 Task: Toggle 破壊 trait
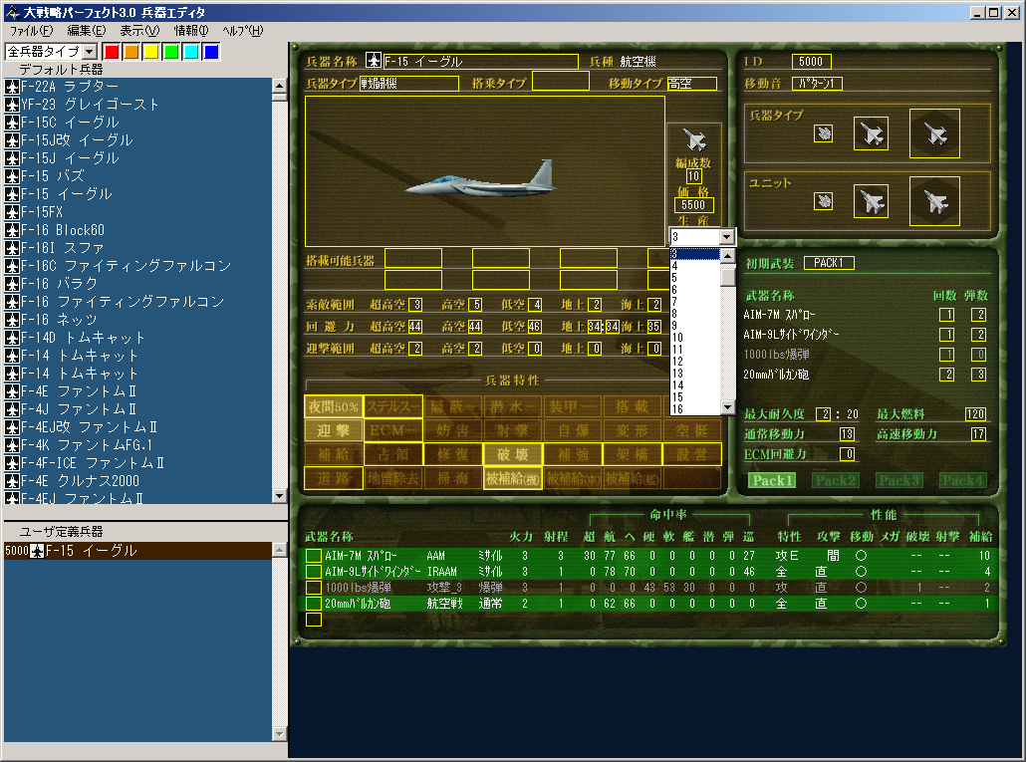(512, 454)
